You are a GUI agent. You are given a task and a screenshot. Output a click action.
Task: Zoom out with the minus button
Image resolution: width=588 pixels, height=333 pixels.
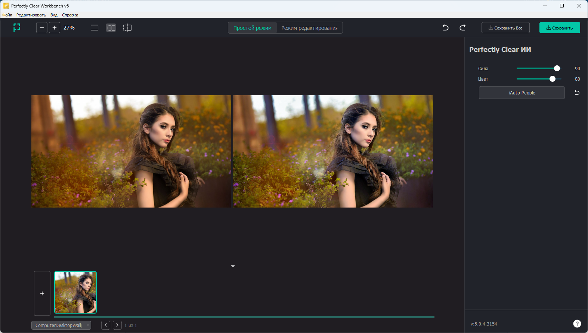42,28
